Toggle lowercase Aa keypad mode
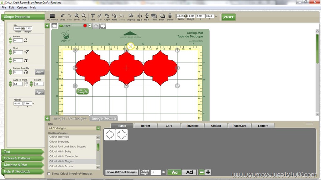 174,172
